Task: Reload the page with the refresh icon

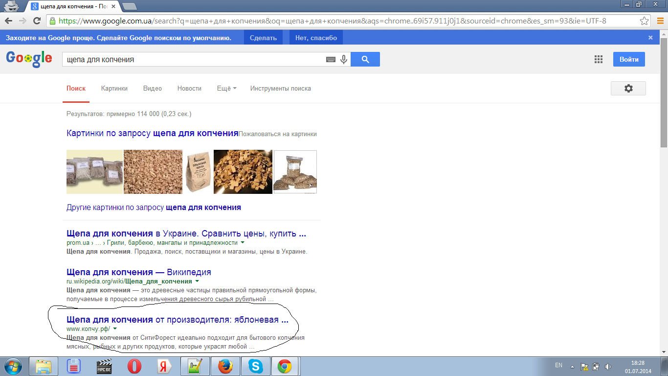Action: 37,21
